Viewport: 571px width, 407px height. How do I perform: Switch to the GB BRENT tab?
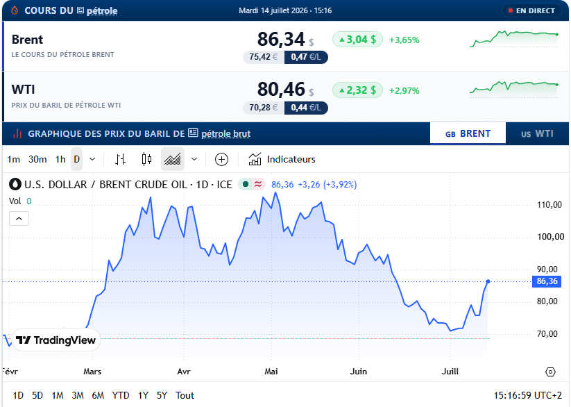pos(468,134)
